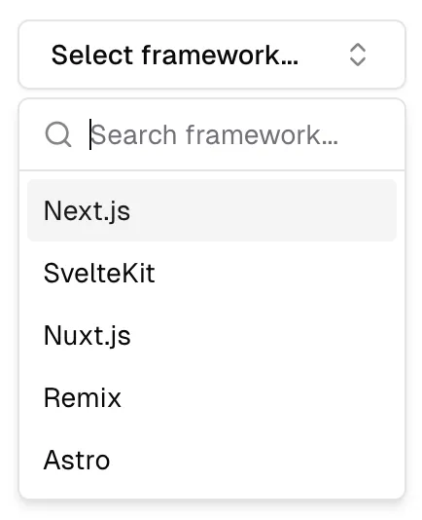Click the magnifying glass search icon
The image size is (422, 520).
click(x=58, y=134)
